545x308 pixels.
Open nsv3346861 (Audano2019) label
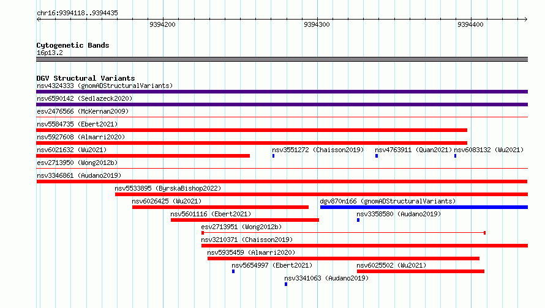pos(79,175)
